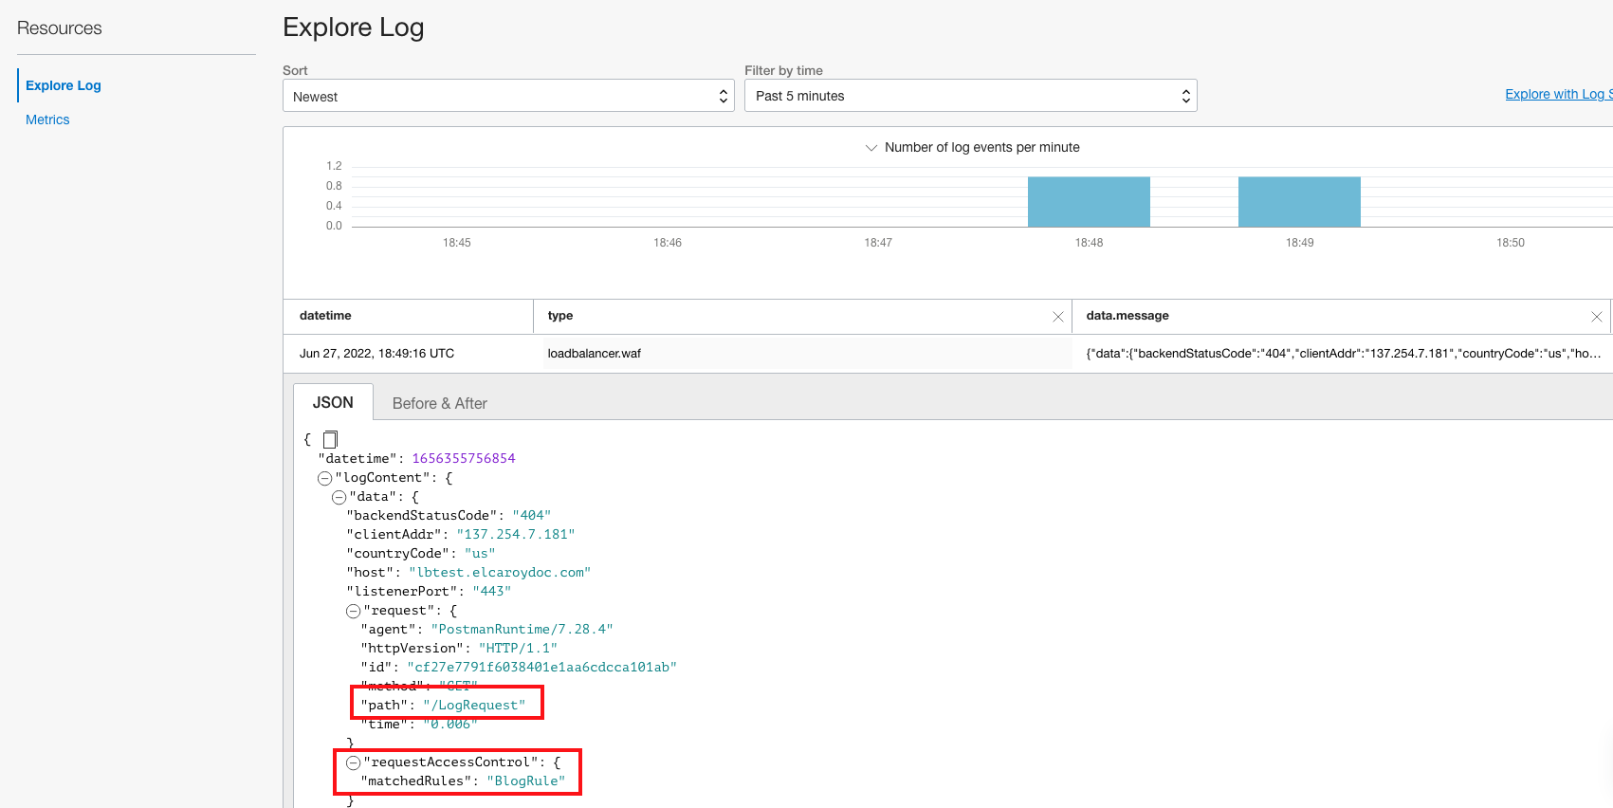Open Explore Log in Resources sidebar

click(x=64, y=85)
